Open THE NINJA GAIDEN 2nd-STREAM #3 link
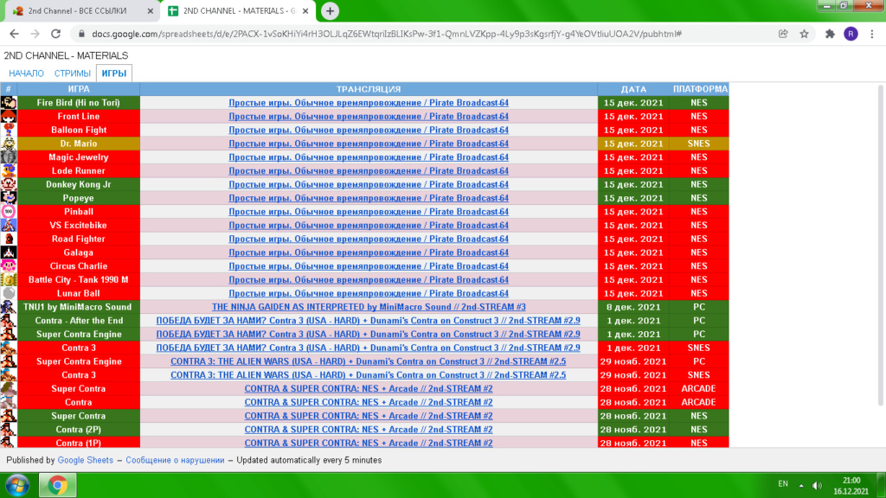Screen dimensions: 886x498 coord(369,307)
